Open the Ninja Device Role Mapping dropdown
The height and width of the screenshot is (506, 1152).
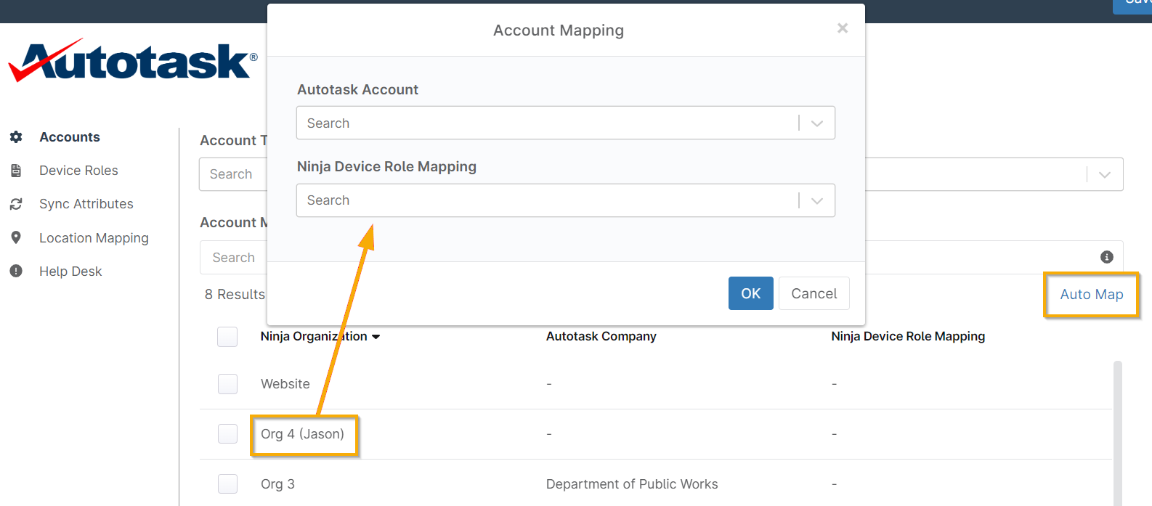(816, 200)
